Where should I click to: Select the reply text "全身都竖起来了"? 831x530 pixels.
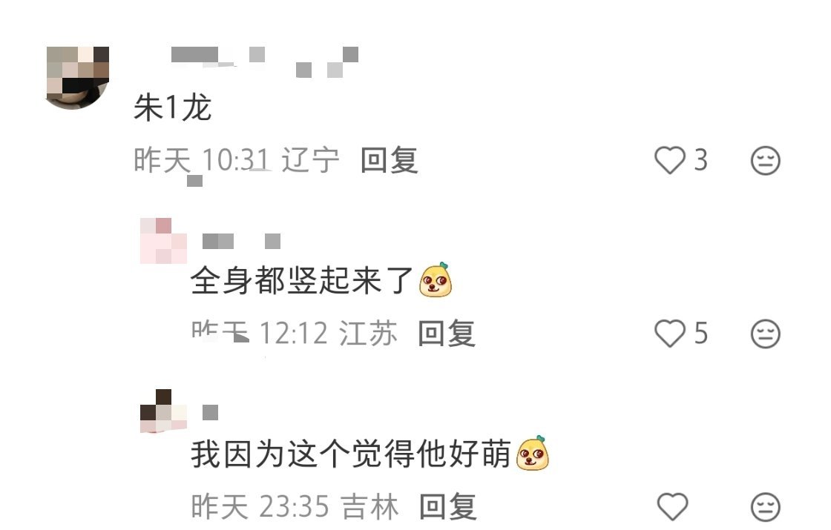click(301, 280)
